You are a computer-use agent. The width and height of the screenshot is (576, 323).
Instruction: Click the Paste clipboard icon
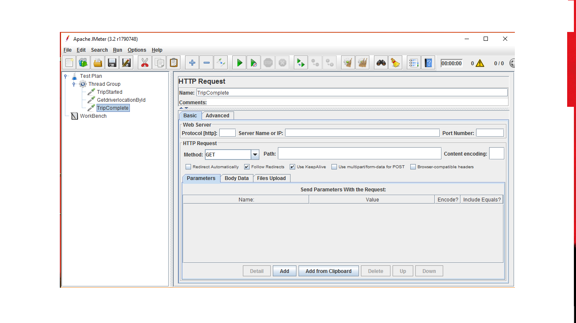(x=174, y=63)
